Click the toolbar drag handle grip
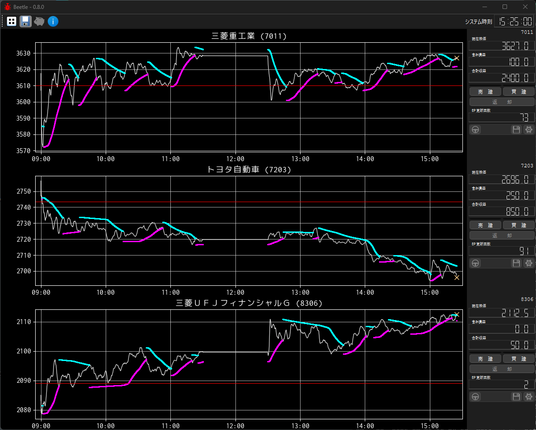The image size is (536, 430). click(x=2, y=21)
